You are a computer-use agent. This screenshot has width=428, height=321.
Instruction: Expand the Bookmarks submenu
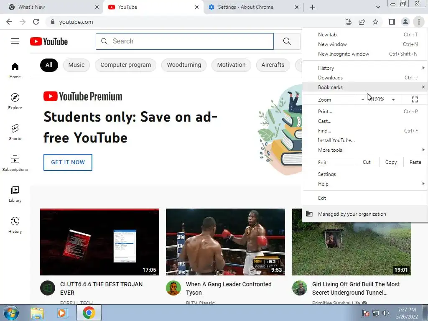[x=365, y=87]
